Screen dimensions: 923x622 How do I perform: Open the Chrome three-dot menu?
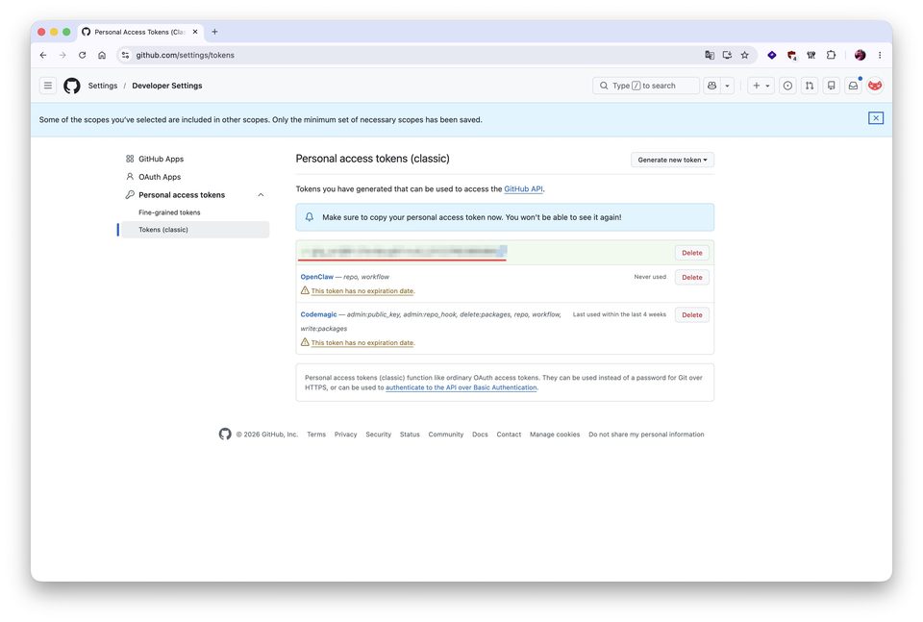880,55
